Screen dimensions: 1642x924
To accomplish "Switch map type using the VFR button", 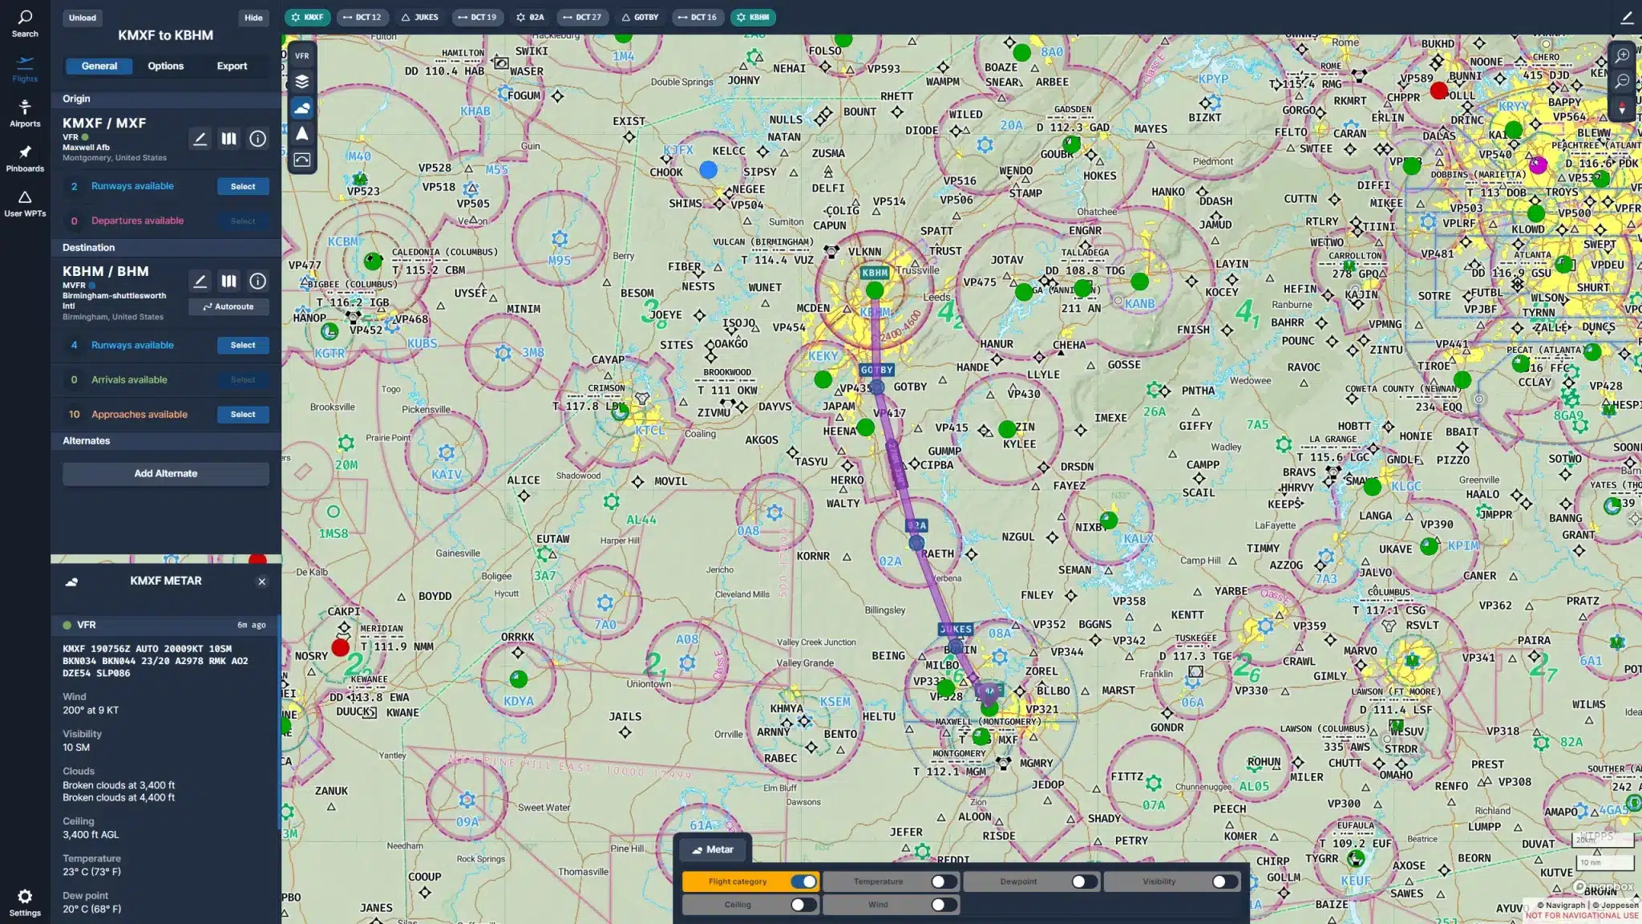I will (301, 56).
